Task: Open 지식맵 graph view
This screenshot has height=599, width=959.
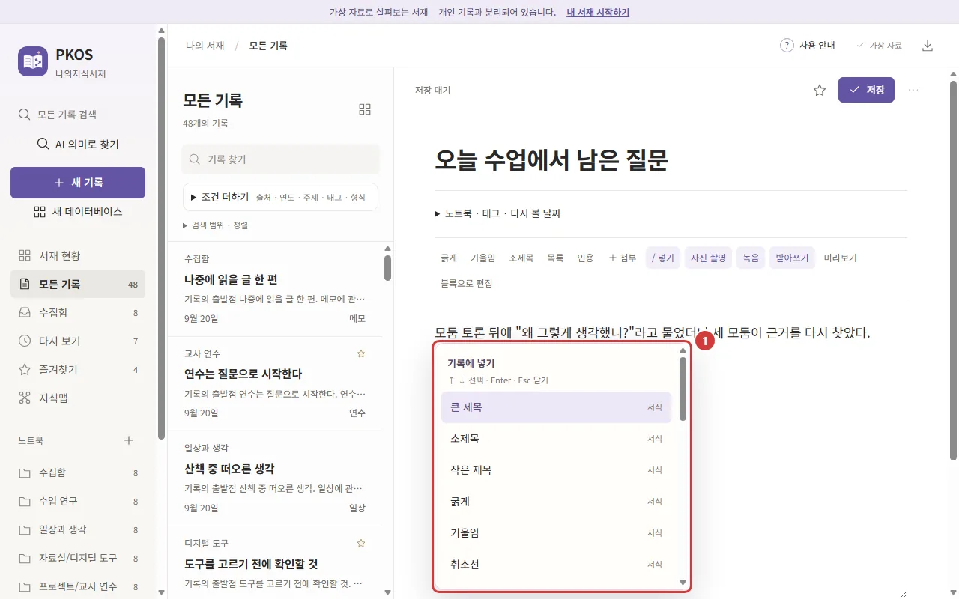Action: tap(78, 398)
